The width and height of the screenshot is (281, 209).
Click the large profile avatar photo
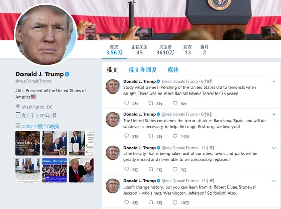45,35
